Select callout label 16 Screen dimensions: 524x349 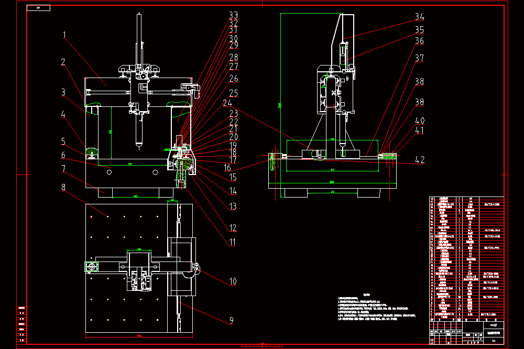[227, 168]
